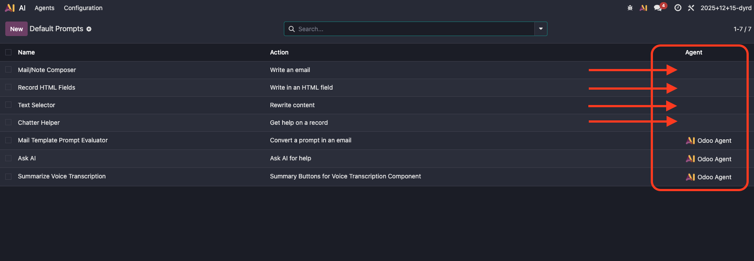Click the wrench tools icon
This screenshot has height=261, width=754.
pos(691,8)
